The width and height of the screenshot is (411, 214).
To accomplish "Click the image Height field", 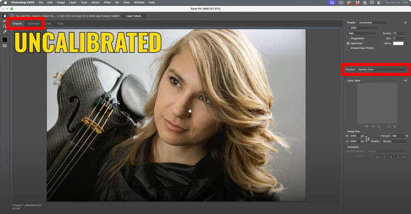I will 355,141.
